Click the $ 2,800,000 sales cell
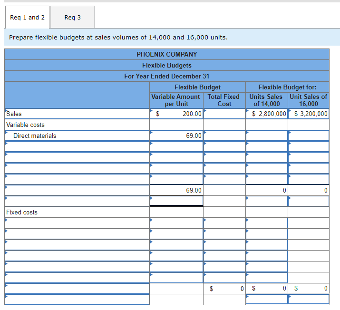Image resolution: width=340 pixels, height=310 pixels. (x=266, y=114)
